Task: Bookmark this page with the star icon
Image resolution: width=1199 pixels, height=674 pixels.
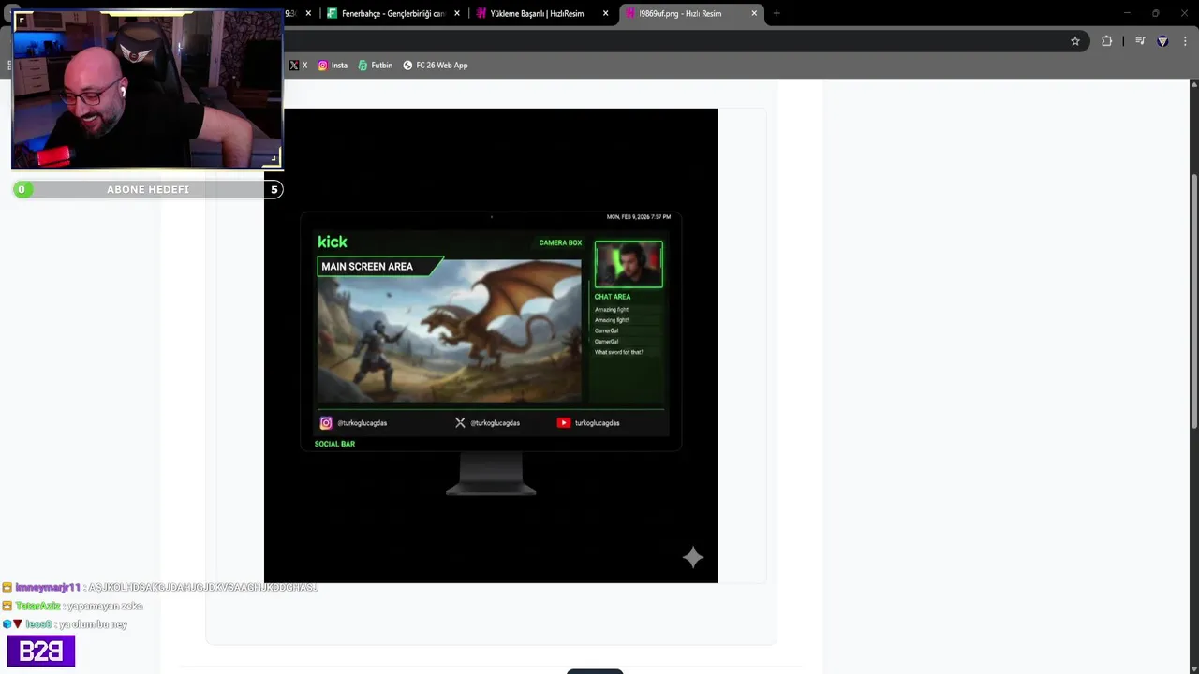Action: (x=1075, y=41)
